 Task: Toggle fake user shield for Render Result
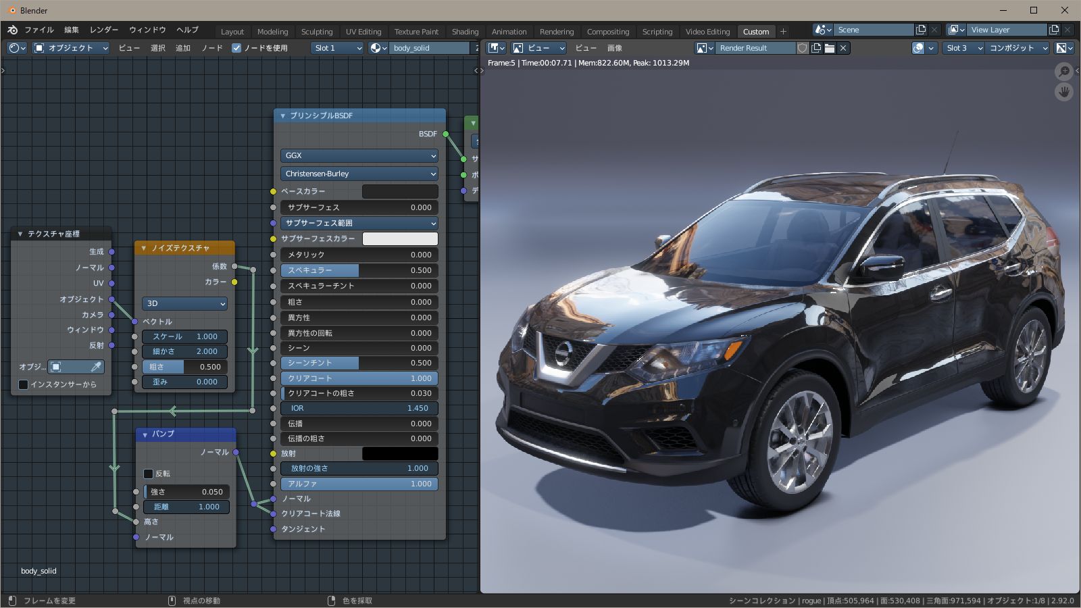coord(803,48)
